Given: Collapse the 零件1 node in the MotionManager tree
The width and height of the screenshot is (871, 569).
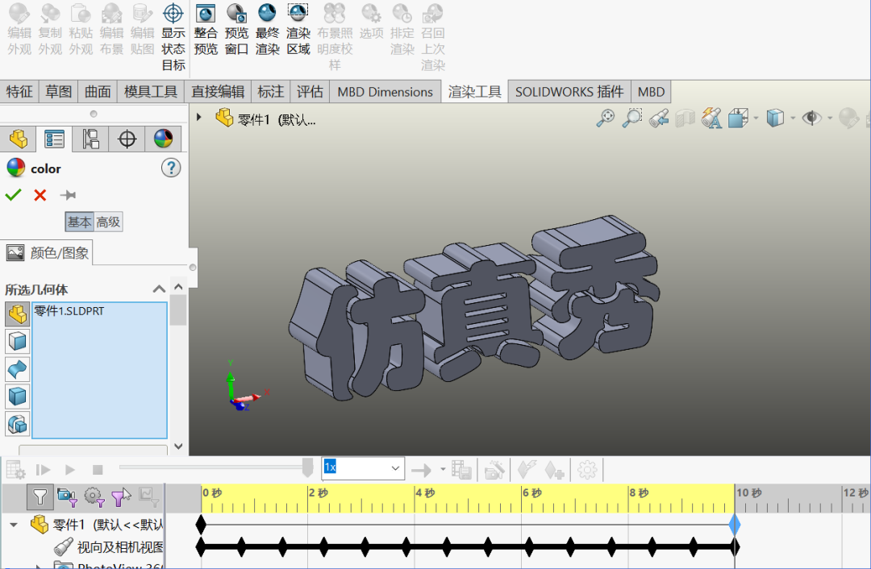Looking at the screenshot, I should (x=12, y=524).
